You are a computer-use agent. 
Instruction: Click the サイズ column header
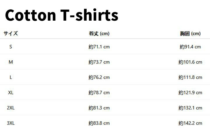(x=11, y=33)
